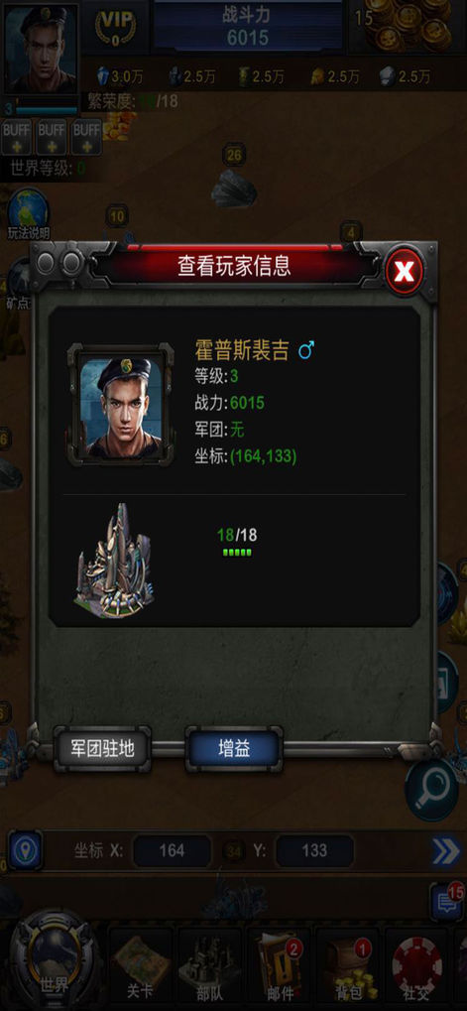
Task: Click the player portrait in dialog
Action: pos(120,403)
